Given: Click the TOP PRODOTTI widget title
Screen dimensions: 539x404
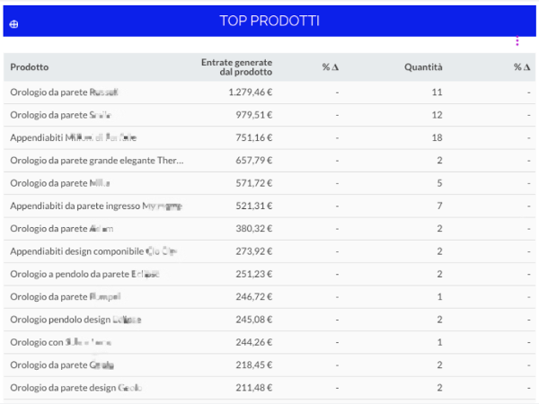Looking at the screenshot, I should 269,21.
